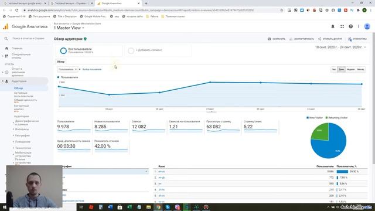Switch to second browser tab (Справка)
The height and width of the screenshot is (211, 375).
[x=71, y=4]
